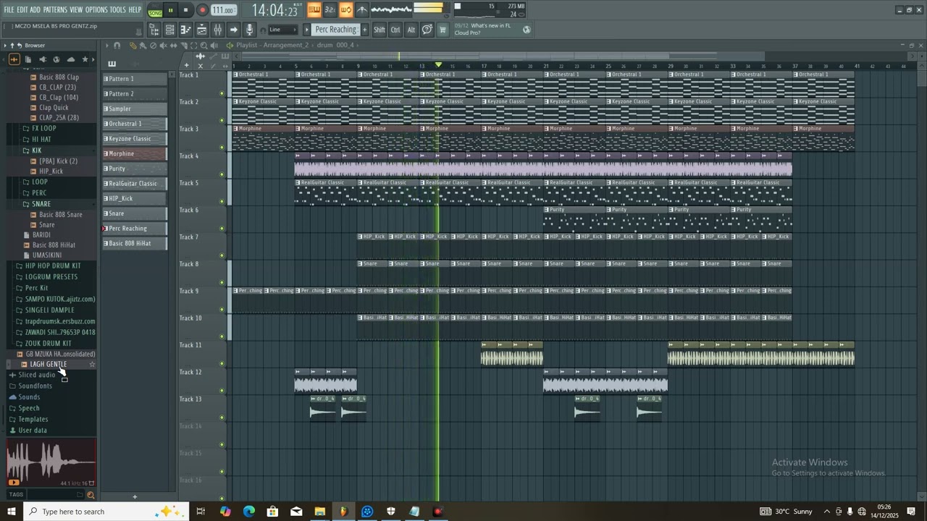Expand the Soundfonts folder
This screenshot has width=927, height=521.
click(35, 386)
